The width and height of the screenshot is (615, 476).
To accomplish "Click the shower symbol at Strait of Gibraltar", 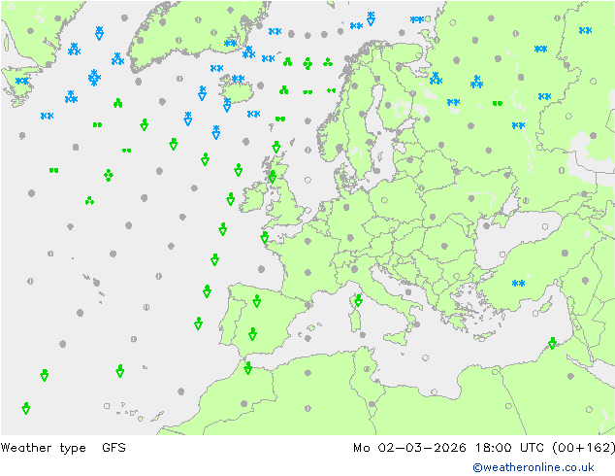I will pyautogui.click(x=247, y=368).
